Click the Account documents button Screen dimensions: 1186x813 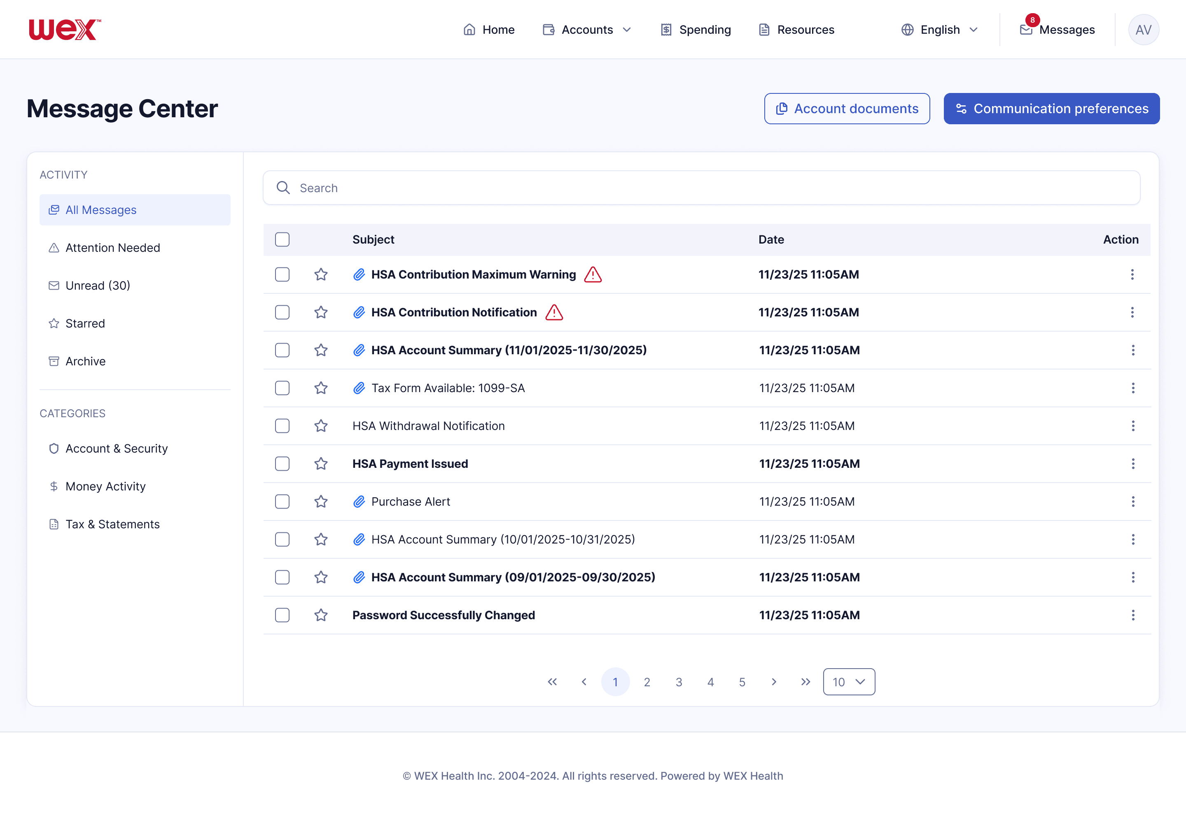click(x=847, y=109)
